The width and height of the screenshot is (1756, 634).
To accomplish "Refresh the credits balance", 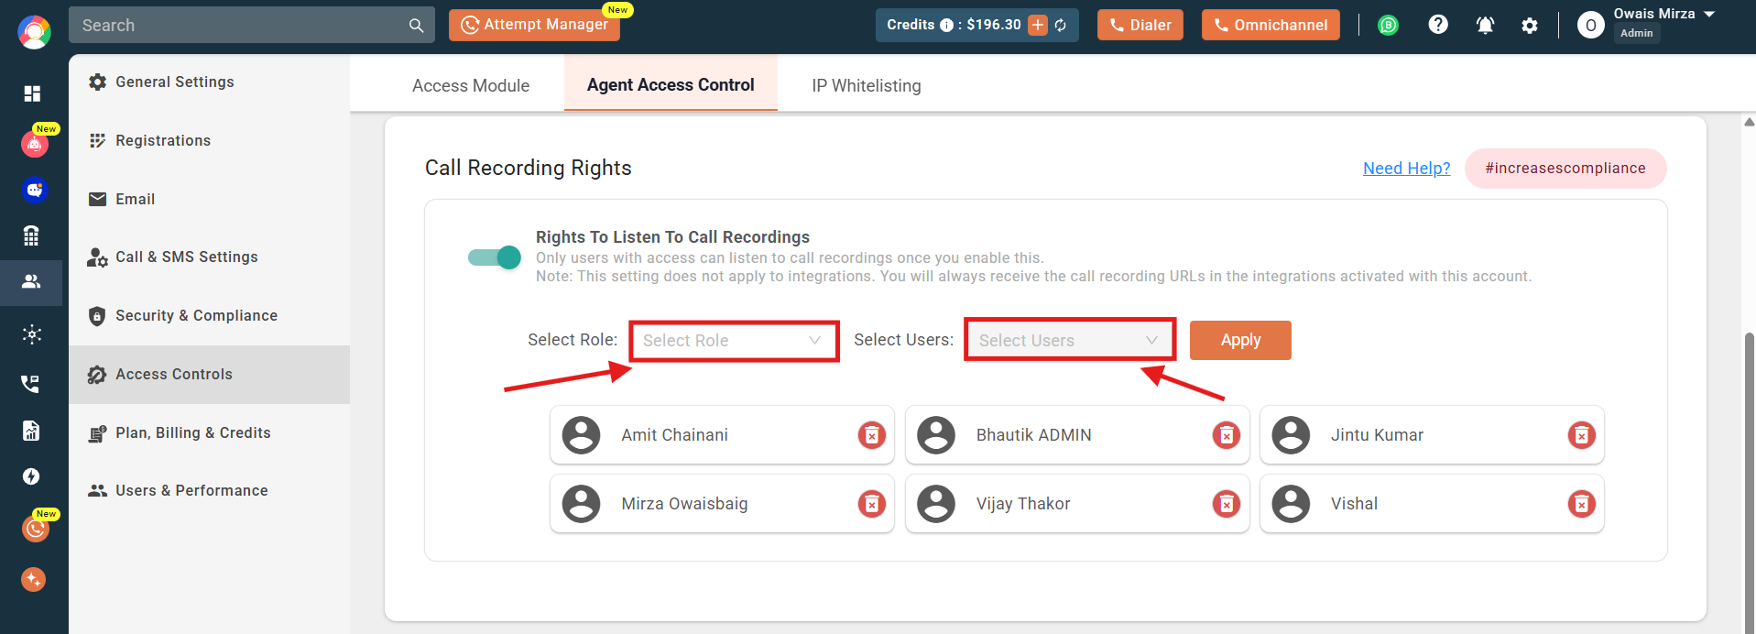I will 1060,26.
